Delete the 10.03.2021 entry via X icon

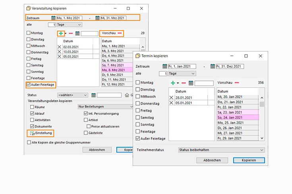tap(60, 51)
